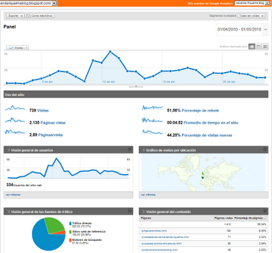Click the Promedio de tiempo sparkline
Image resolution: width=272 pixels, height=253 pixels.
coord(152,120)
